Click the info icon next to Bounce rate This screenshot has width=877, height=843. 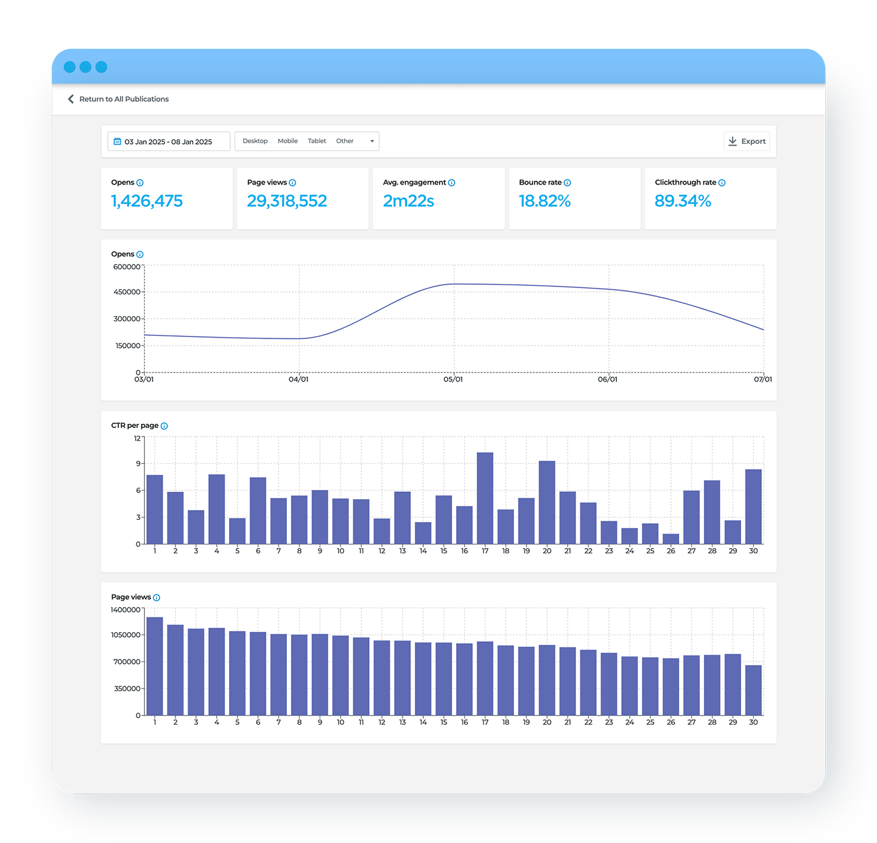coord(567,182)
